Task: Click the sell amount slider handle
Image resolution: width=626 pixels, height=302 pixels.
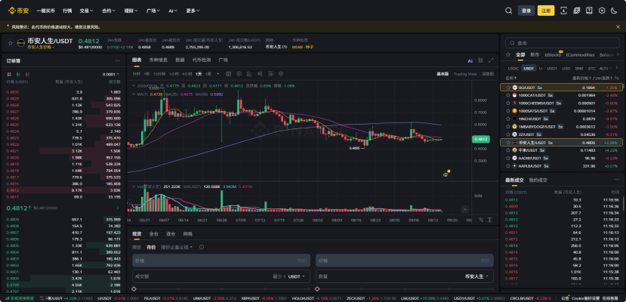Action: (x=317, y=289)
